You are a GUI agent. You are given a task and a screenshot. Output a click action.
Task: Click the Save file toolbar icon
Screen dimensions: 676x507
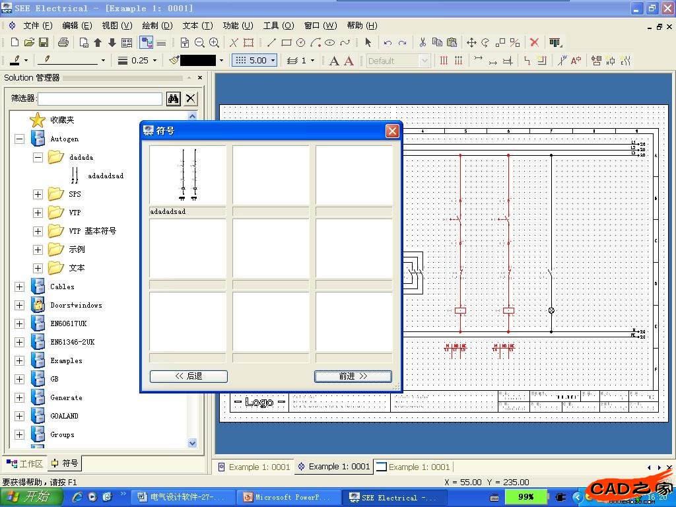click(x=44, y=42)
